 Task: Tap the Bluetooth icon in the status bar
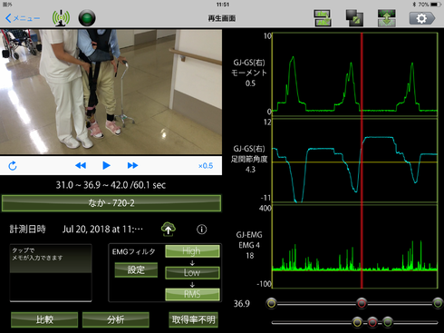point(414,5)
